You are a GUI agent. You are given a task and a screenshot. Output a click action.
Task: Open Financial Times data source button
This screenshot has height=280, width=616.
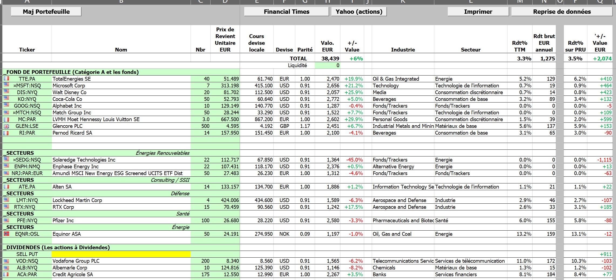(286, 12)
